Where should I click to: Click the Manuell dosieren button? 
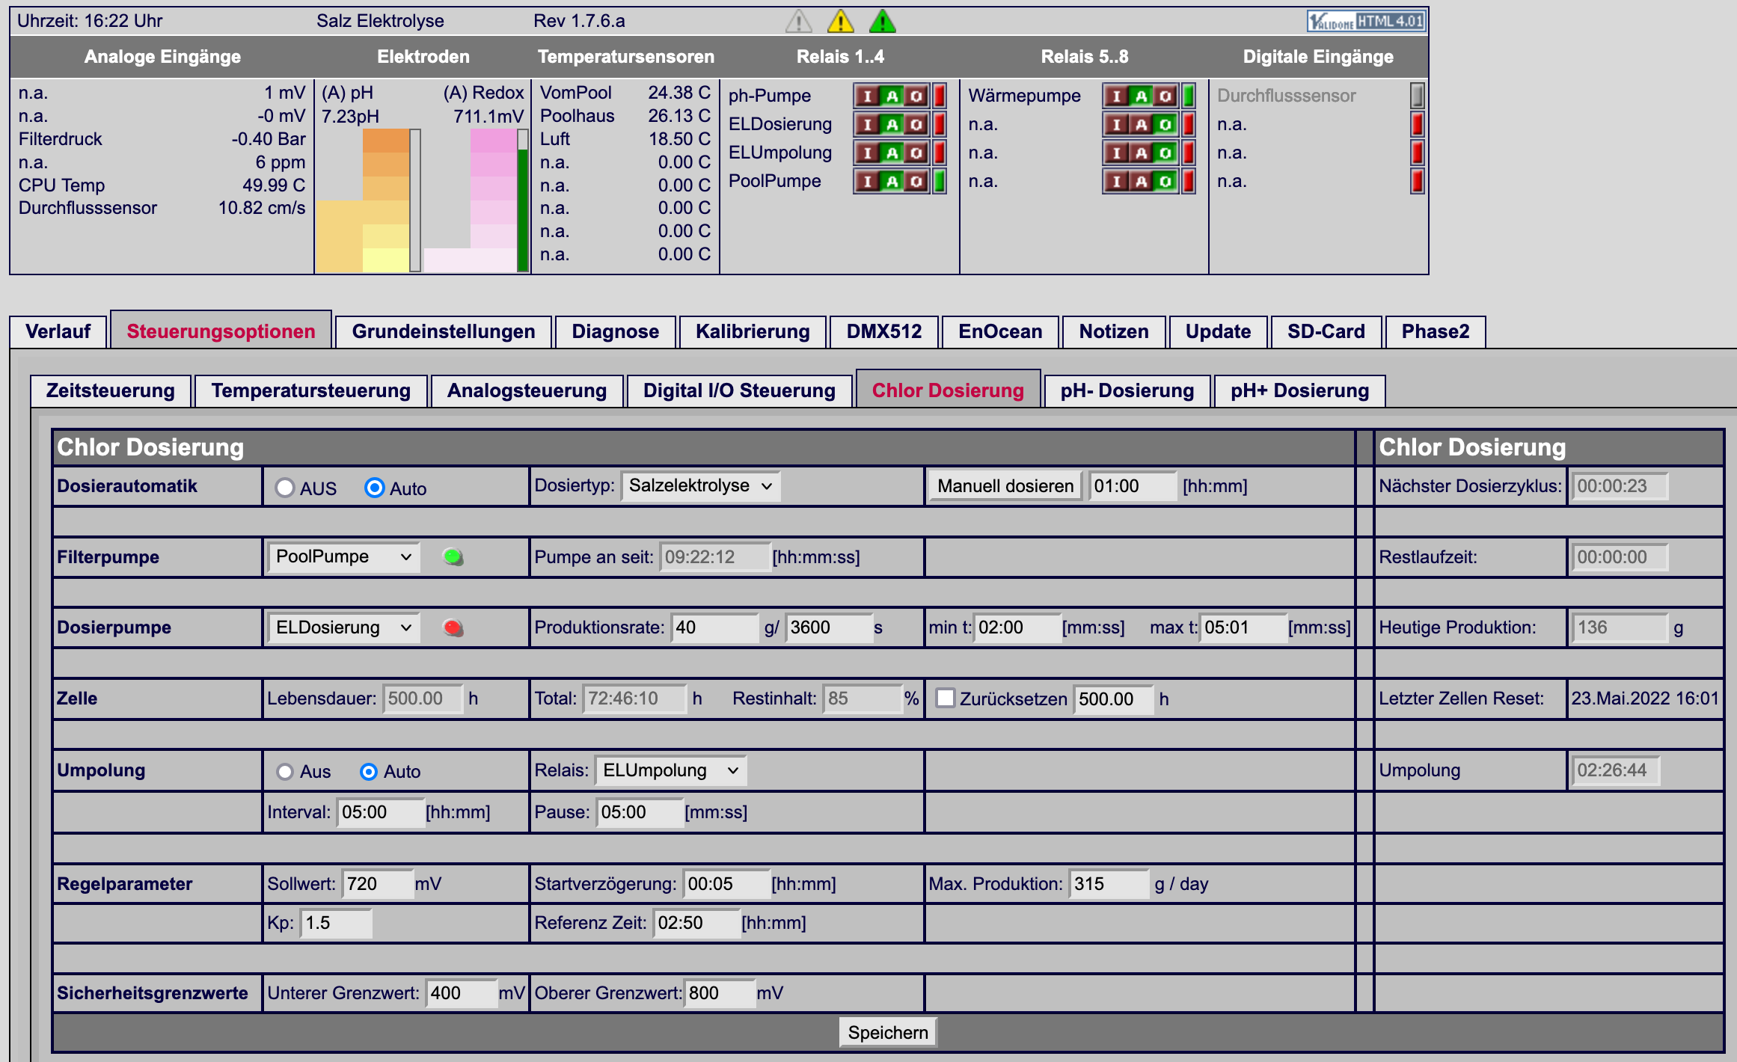[1005, 486]
